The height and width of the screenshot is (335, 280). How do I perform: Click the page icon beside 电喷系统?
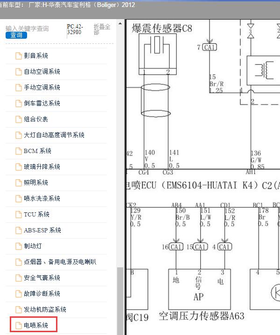pos(19,325)
